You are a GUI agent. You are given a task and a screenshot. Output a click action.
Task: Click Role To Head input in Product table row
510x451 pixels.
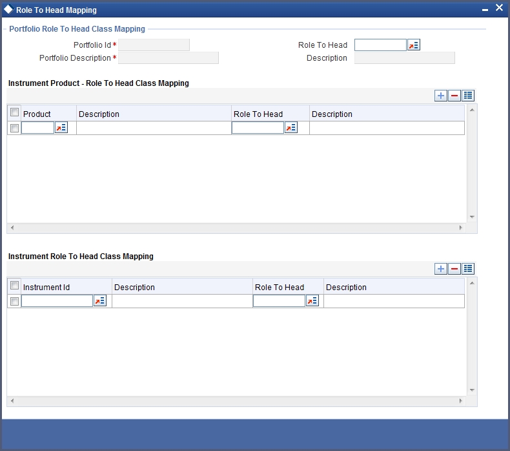[258, 128]
